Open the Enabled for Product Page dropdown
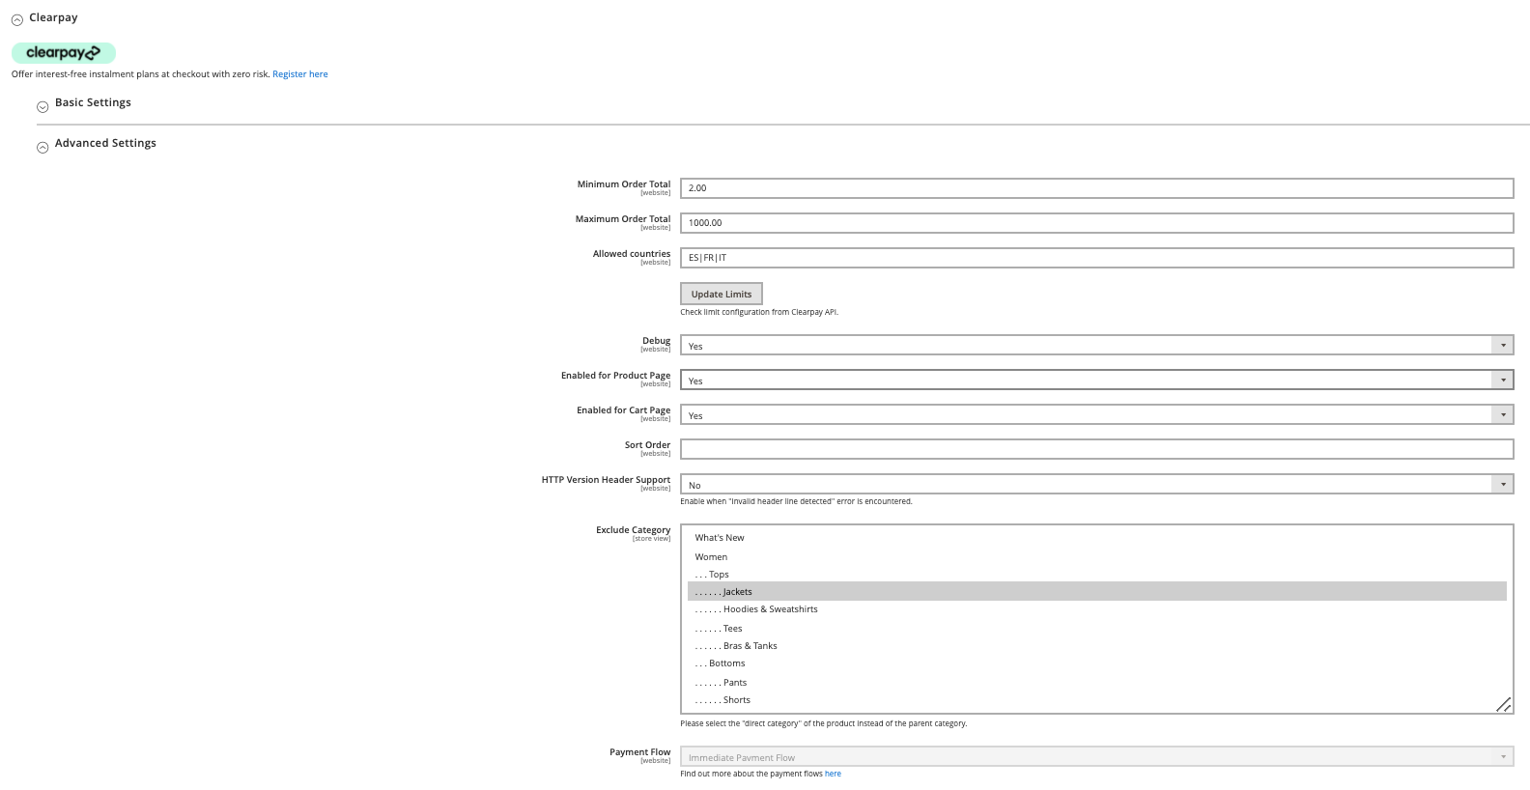The height and width of the screenshot is (790, 1530). (x=1096, y=381)
